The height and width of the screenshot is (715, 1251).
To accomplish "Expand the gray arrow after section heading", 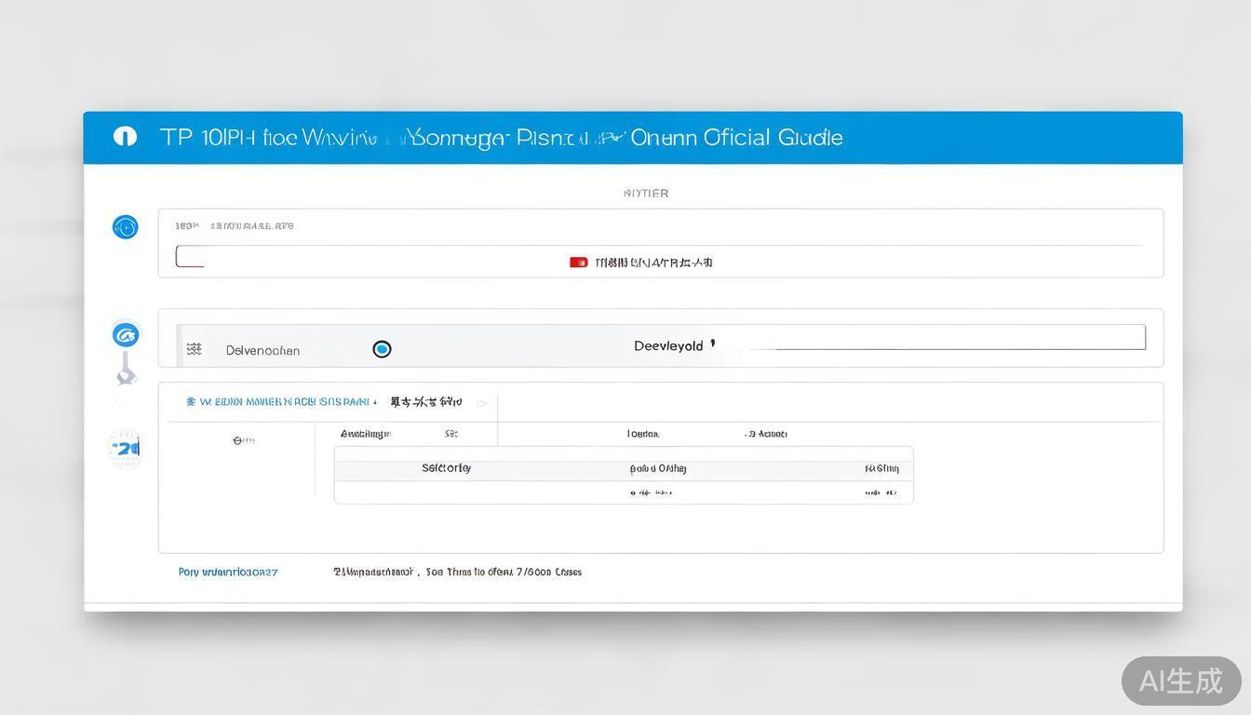I will (x=482, y=403).
